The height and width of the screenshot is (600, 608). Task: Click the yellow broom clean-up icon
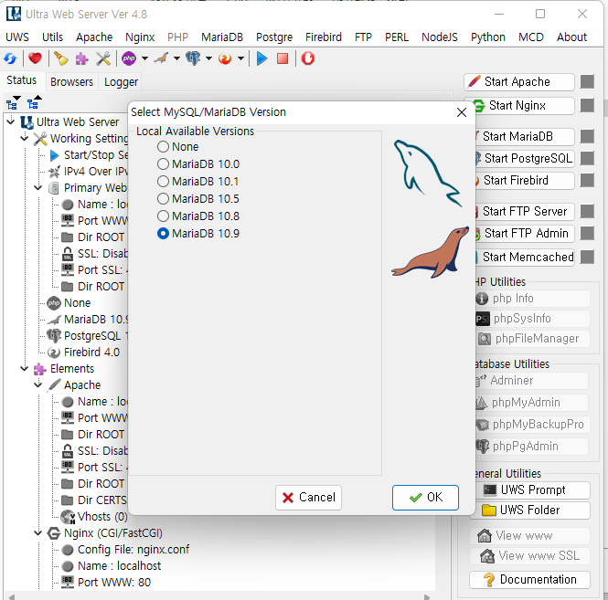pyautogui.click(x=61, y=58)
